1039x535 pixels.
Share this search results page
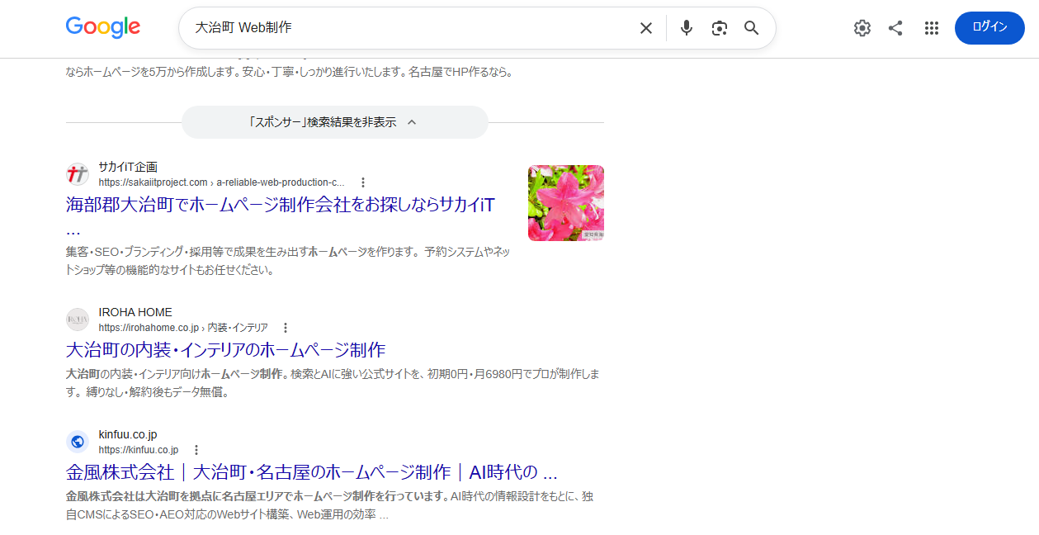tap(895, 28)
